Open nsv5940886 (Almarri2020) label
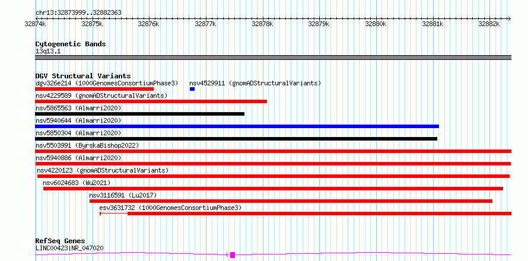This screenshot has width=528, height=261. [78, 158]
